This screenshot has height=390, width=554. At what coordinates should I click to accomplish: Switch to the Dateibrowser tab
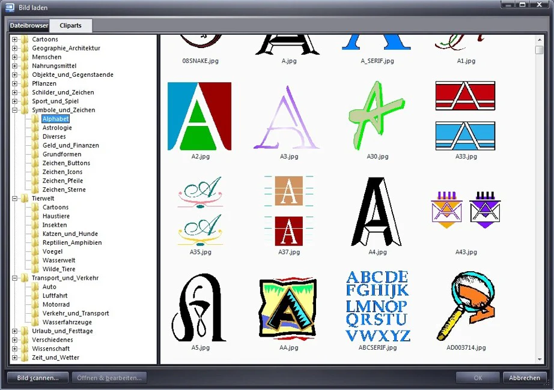[x=29, y=25]
